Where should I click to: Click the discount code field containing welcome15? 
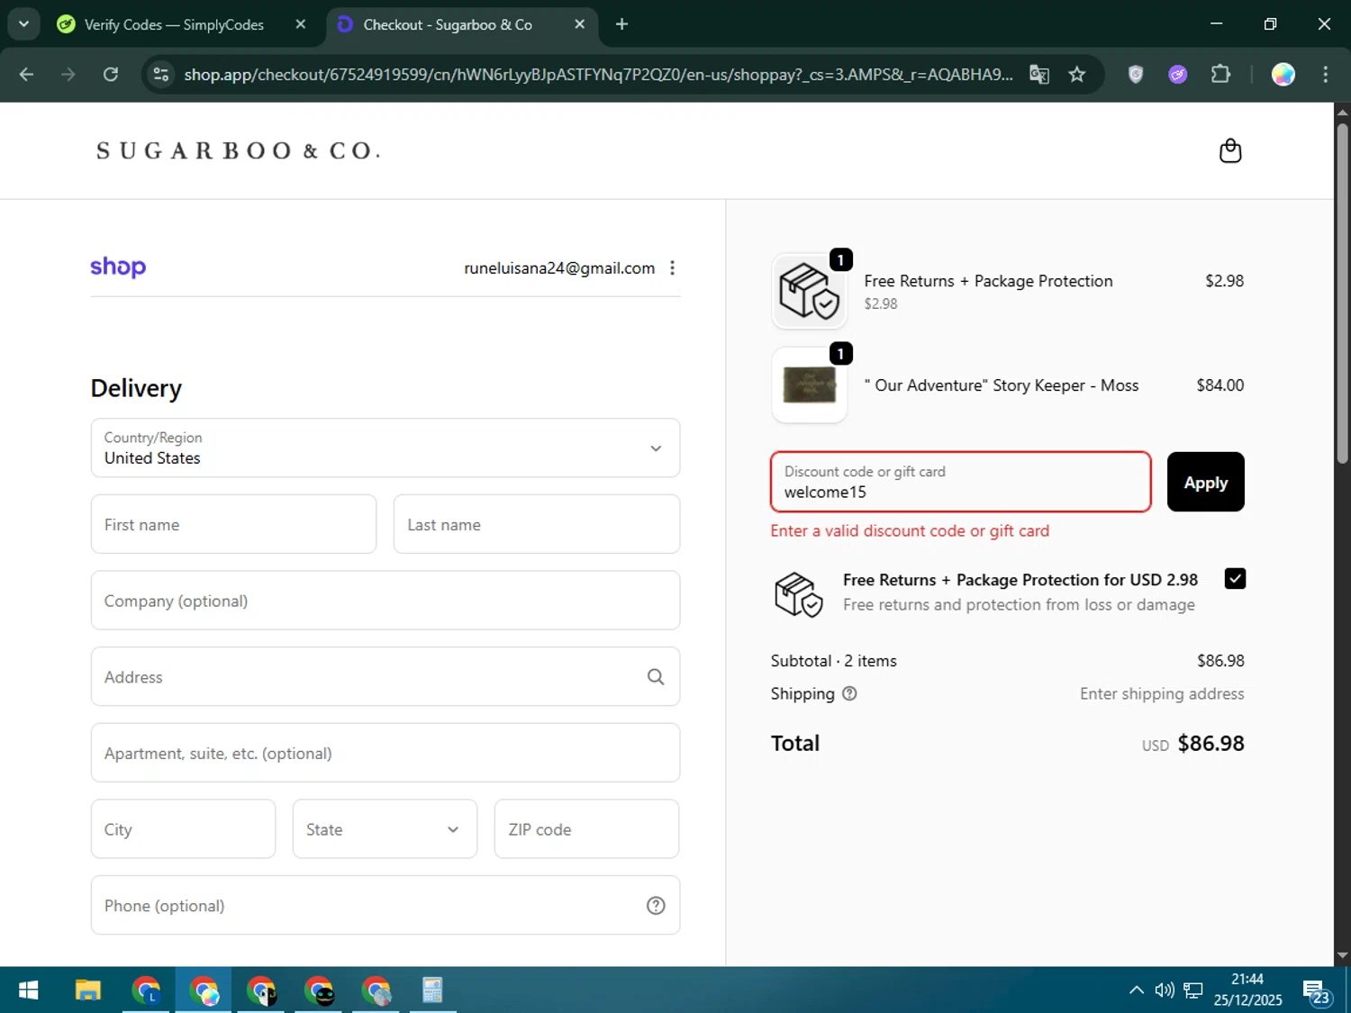pyautogui.click(x=960, y=482)
